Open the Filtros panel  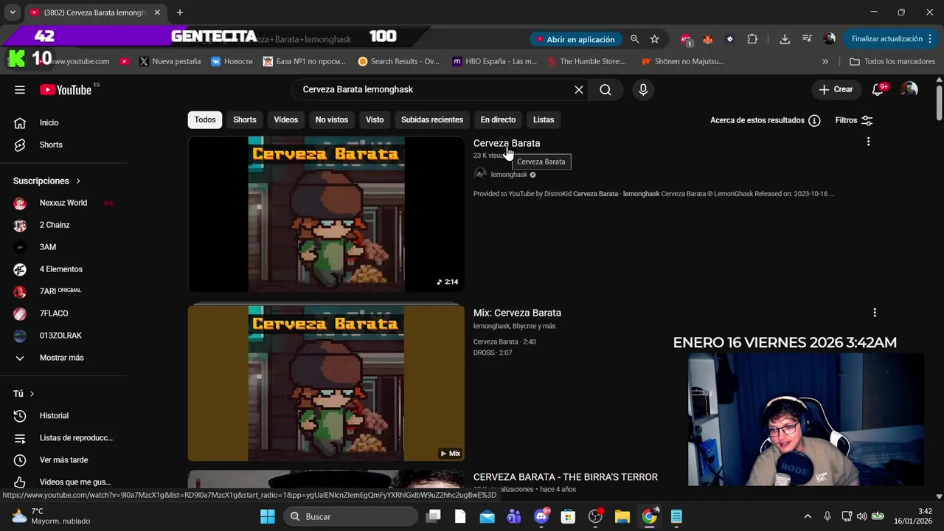(x=854, y=120)
